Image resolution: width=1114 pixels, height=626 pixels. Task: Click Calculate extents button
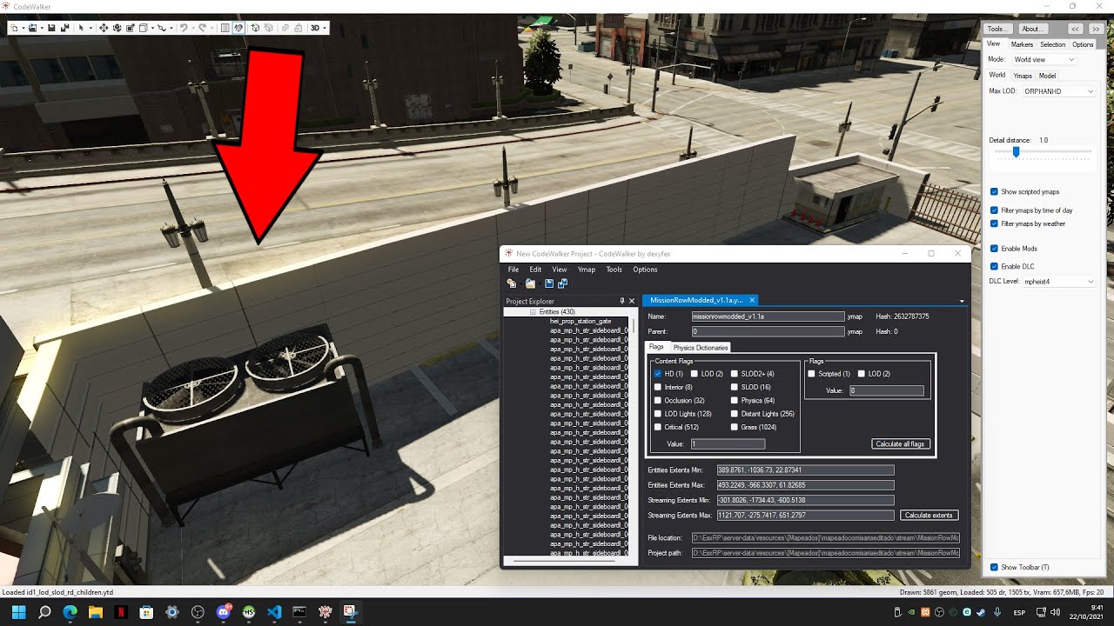point(929,516)
